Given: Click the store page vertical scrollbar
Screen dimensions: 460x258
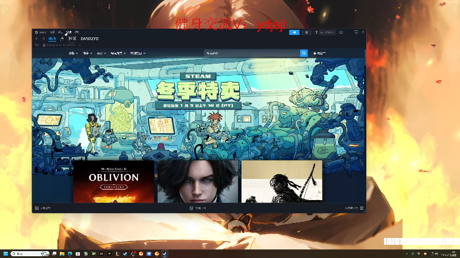Looking at the screenshot, I should [365, 58].
